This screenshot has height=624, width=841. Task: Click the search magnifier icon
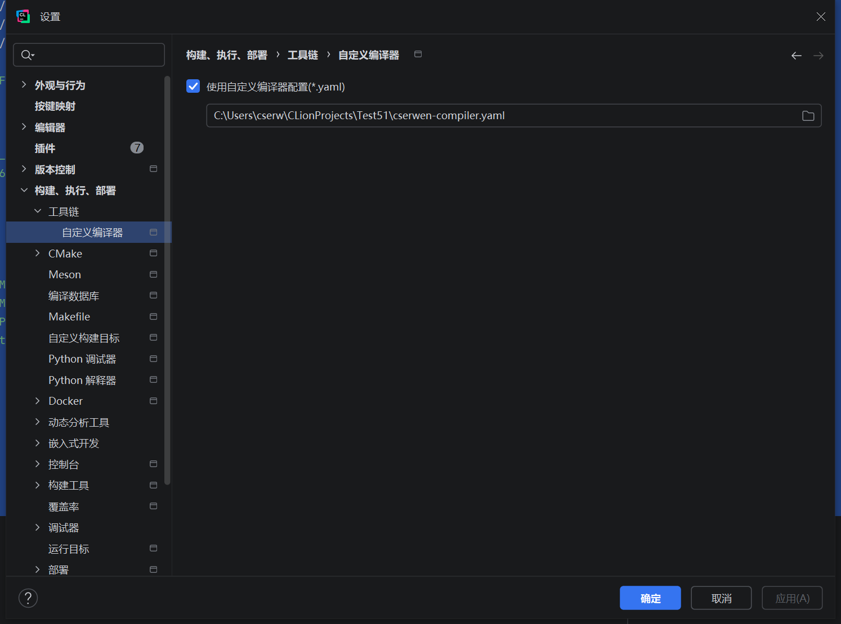coord(26,55)
